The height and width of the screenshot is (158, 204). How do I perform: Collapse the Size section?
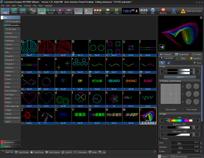click(x=160, y=66)
